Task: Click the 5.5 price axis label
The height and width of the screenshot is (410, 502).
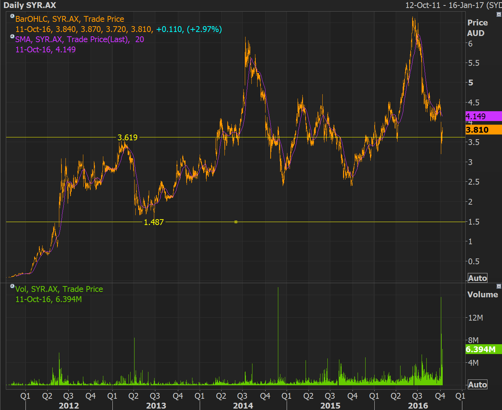Action: (474, 63)
